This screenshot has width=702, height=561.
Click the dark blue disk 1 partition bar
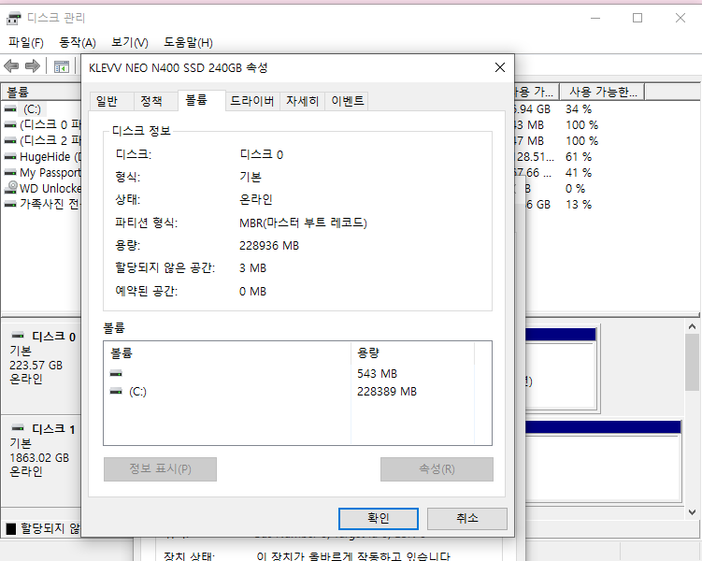603,427
